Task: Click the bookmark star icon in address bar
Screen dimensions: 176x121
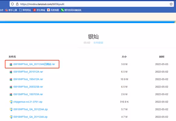Action: (171, 4)
